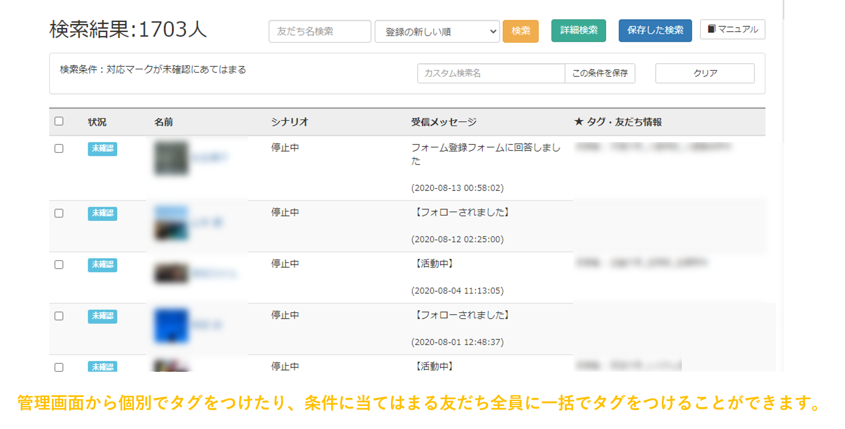Open blue friend avatar in 2020-08-01 row
845x429 pixels.
171,325
